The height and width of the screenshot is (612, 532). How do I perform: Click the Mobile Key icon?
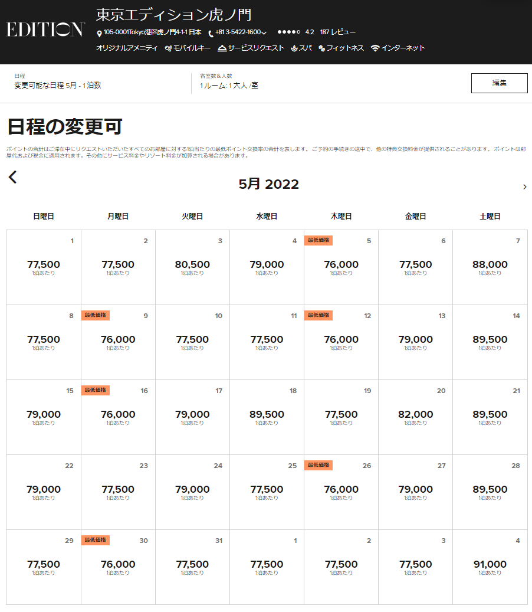pyautogui.click(x=168, y=48)
